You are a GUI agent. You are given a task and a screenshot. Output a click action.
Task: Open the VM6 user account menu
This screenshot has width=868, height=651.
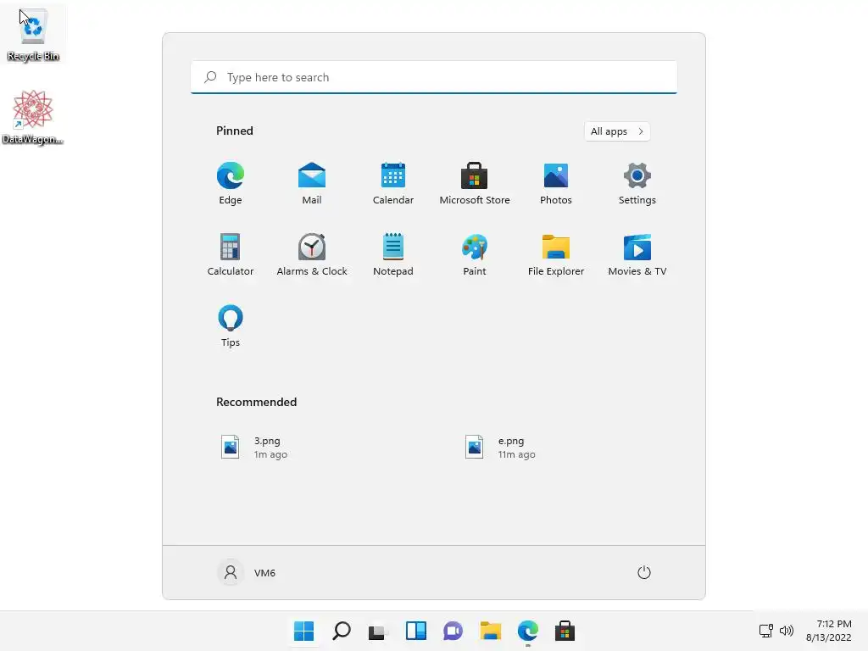tap(247, 572)
